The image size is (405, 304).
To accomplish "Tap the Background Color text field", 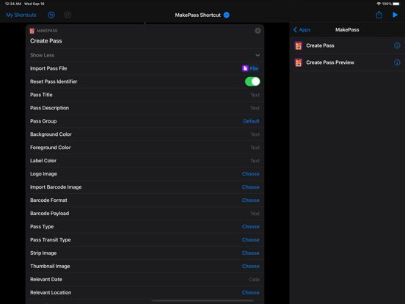I will point(255,134).
